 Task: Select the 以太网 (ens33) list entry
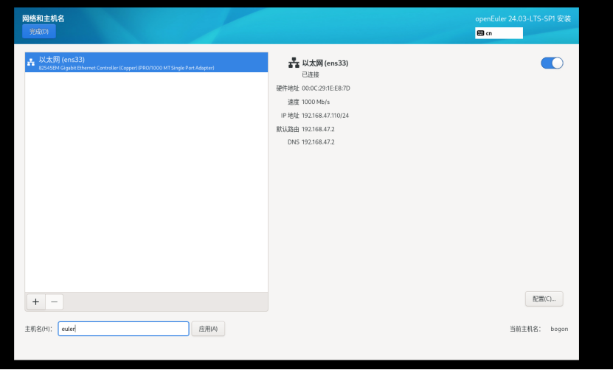pos(146,63)
